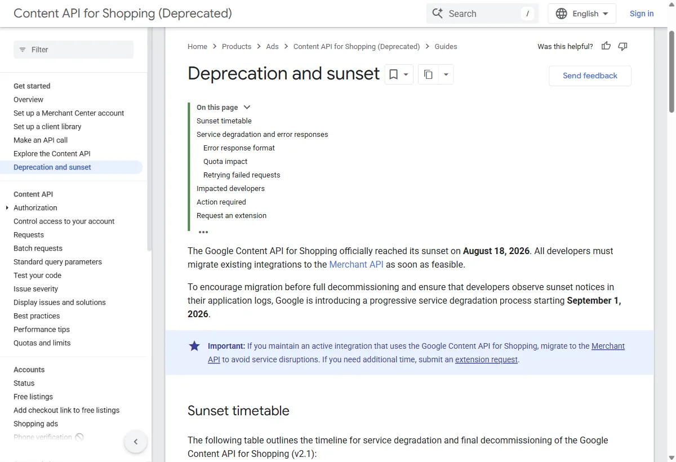Click the Send feedback button

click(590, 75)
